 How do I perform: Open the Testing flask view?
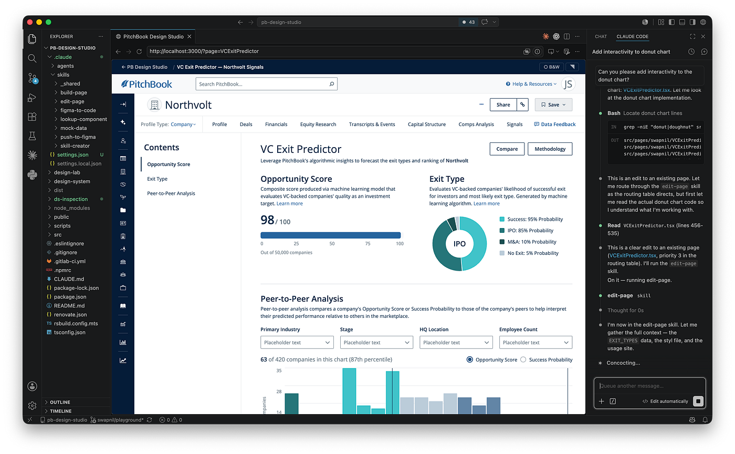tap(32, 136)
